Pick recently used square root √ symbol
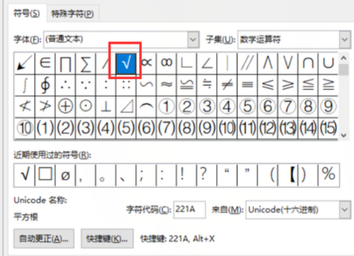The image size is (354, 256). (x=25, y=175)
